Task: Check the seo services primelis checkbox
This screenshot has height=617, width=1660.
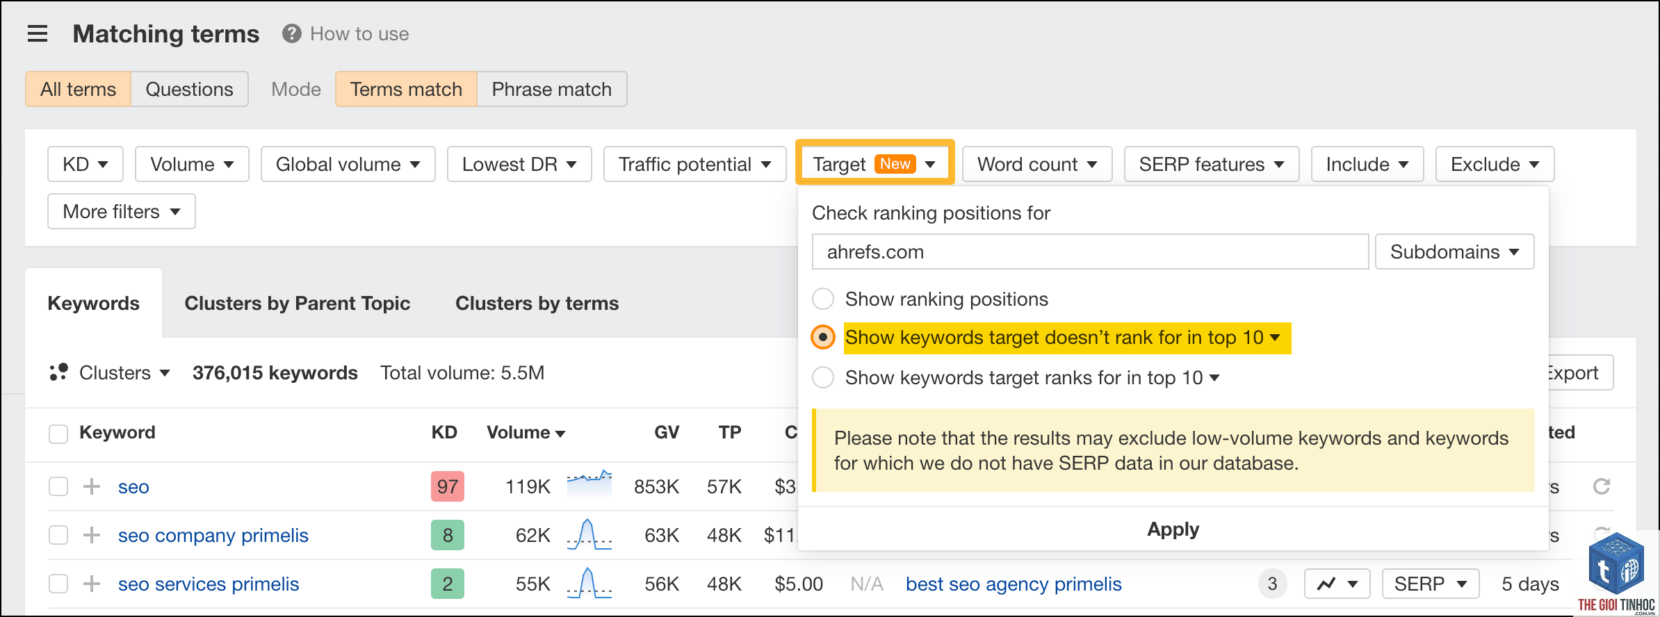Action: (x=58, y=584)
